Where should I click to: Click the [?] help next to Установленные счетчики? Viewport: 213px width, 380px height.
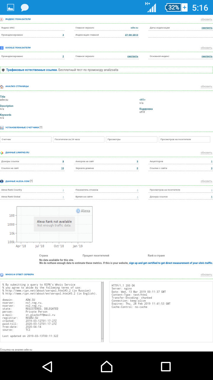click(41, 127)
